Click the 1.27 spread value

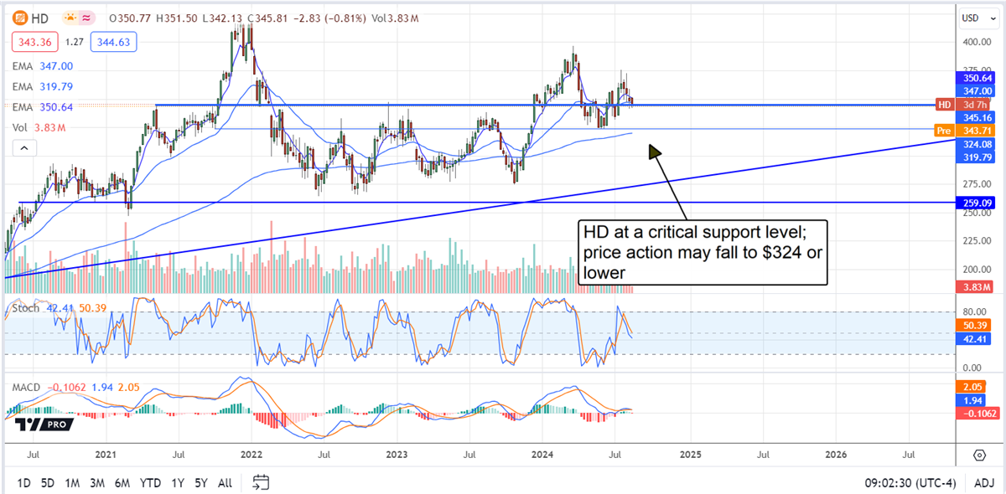[x=74, y=40]
